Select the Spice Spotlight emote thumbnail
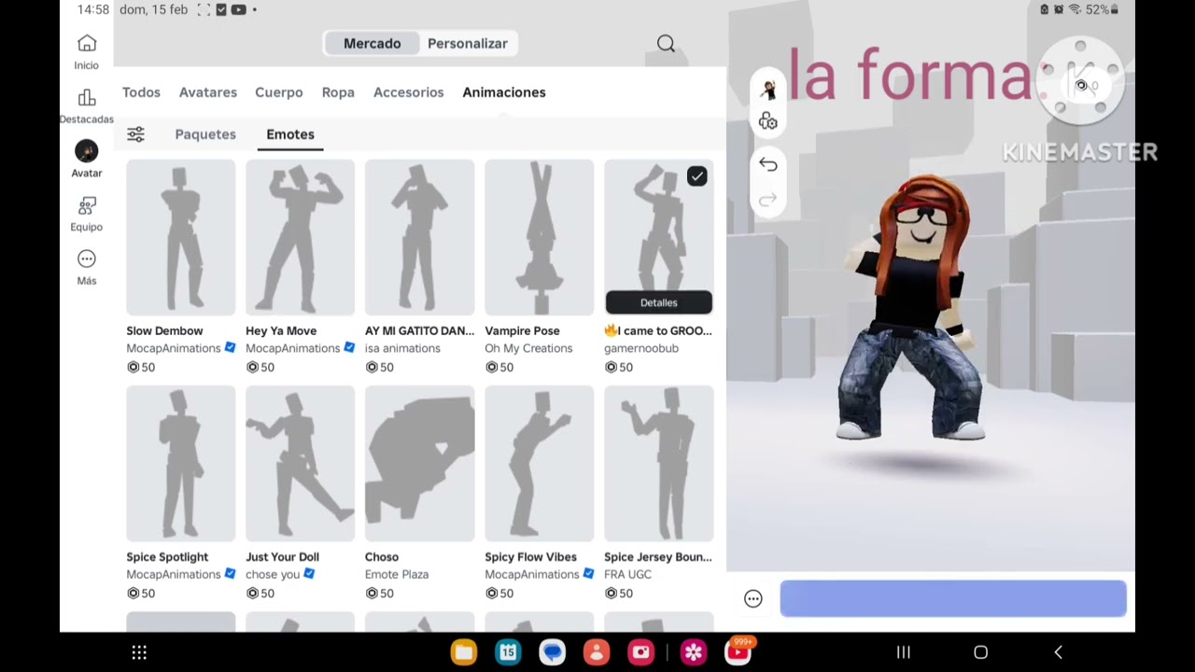1195x672 pixels. click(181, 464)
